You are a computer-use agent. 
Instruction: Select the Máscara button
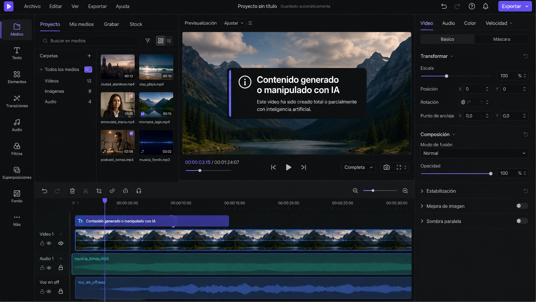click(x=501, y=39)
